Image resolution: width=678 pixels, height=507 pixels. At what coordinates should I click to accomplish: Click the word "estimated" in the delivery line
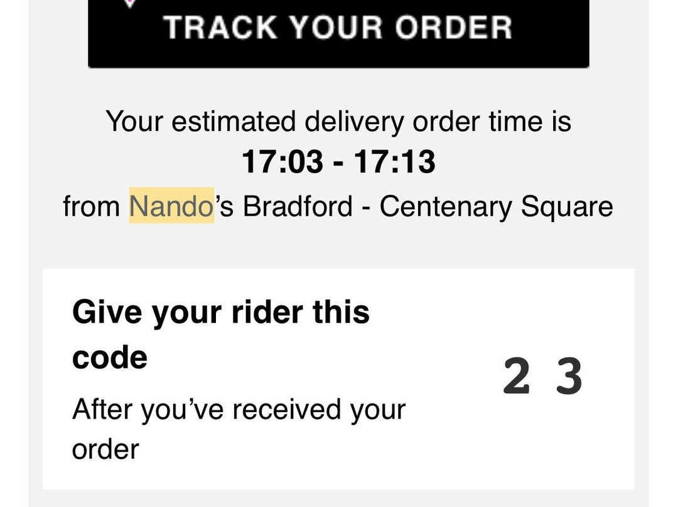[x=234, y=120]
